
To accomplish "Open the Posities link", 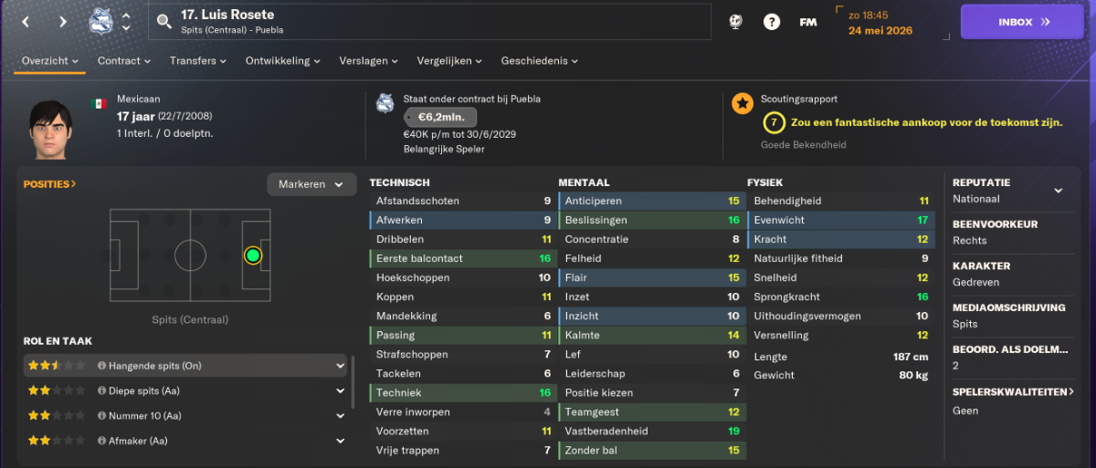I will [50, 184].
